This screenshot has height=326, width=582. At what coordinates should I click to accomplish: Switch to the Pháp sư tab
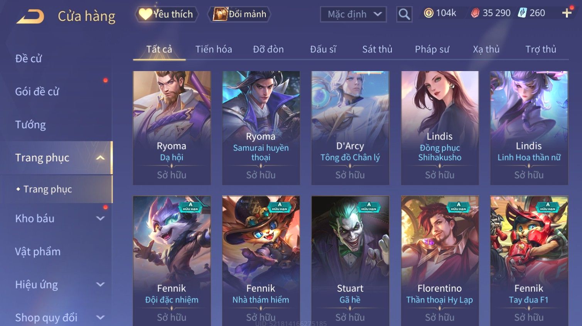pyautogui.click(x=432, y=49)
